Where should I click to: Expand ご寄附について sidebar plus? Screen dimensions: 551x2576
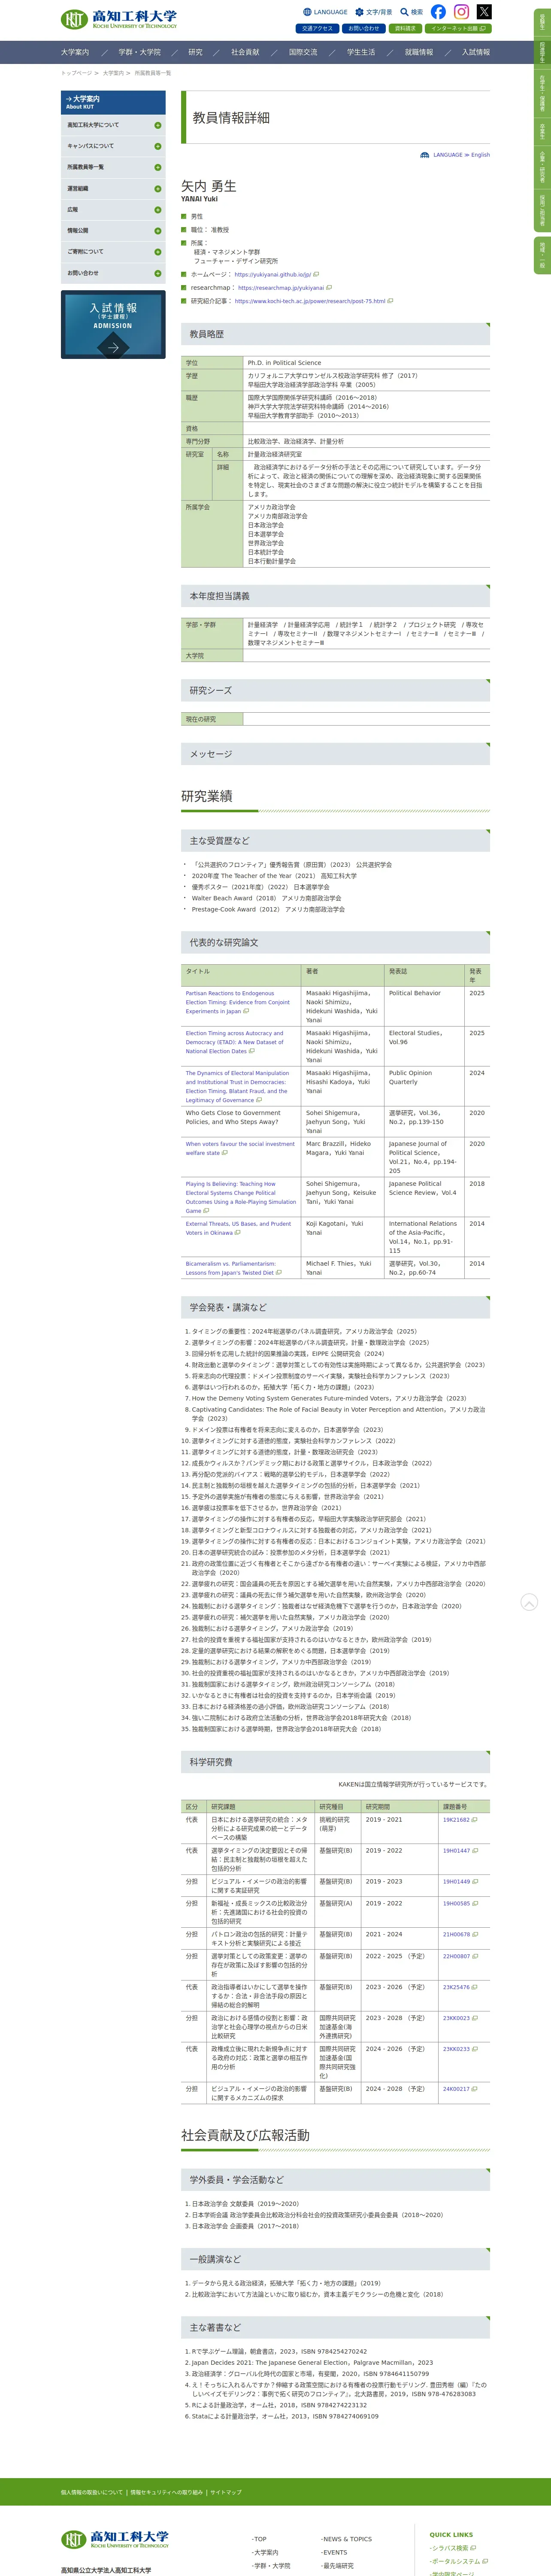[x=157, y=252]
